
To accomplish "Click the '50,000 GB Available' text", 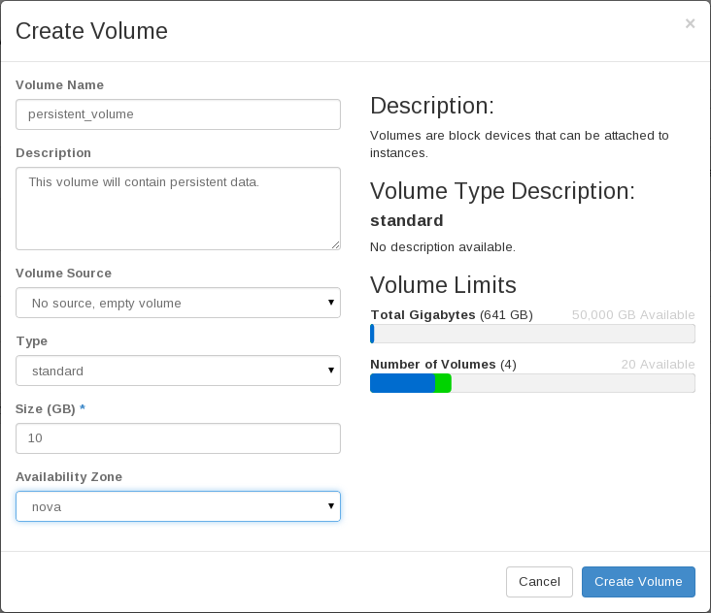I will point(633,314).
